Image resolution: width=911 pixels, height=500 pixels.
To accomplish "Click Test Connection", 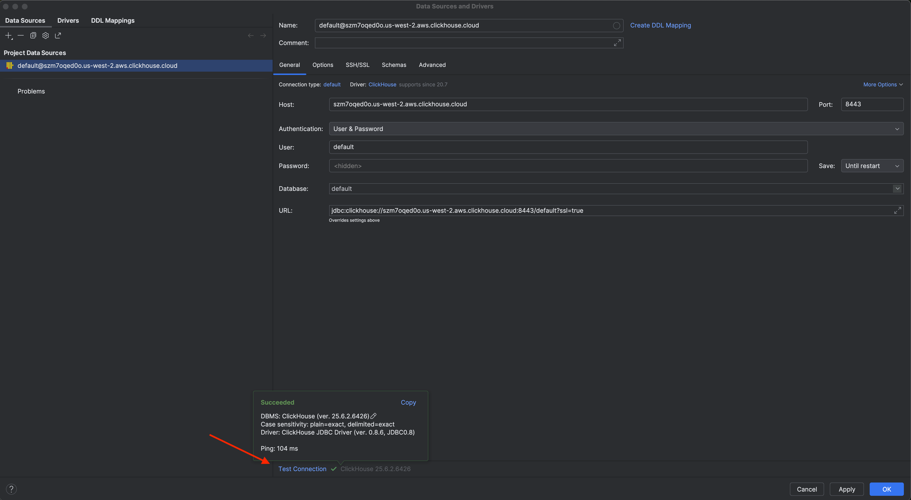I will (x=302, y=468).
